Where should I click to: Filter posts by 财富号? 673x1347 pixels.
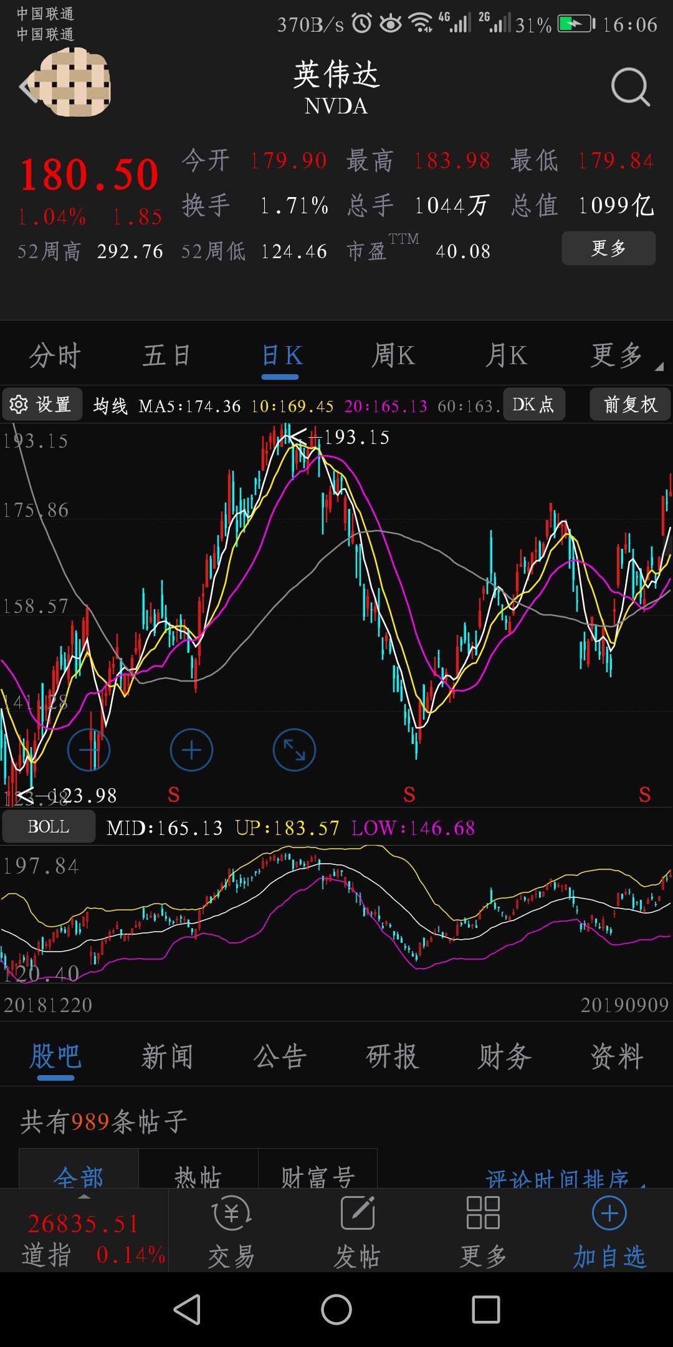tap(318, 1169)
